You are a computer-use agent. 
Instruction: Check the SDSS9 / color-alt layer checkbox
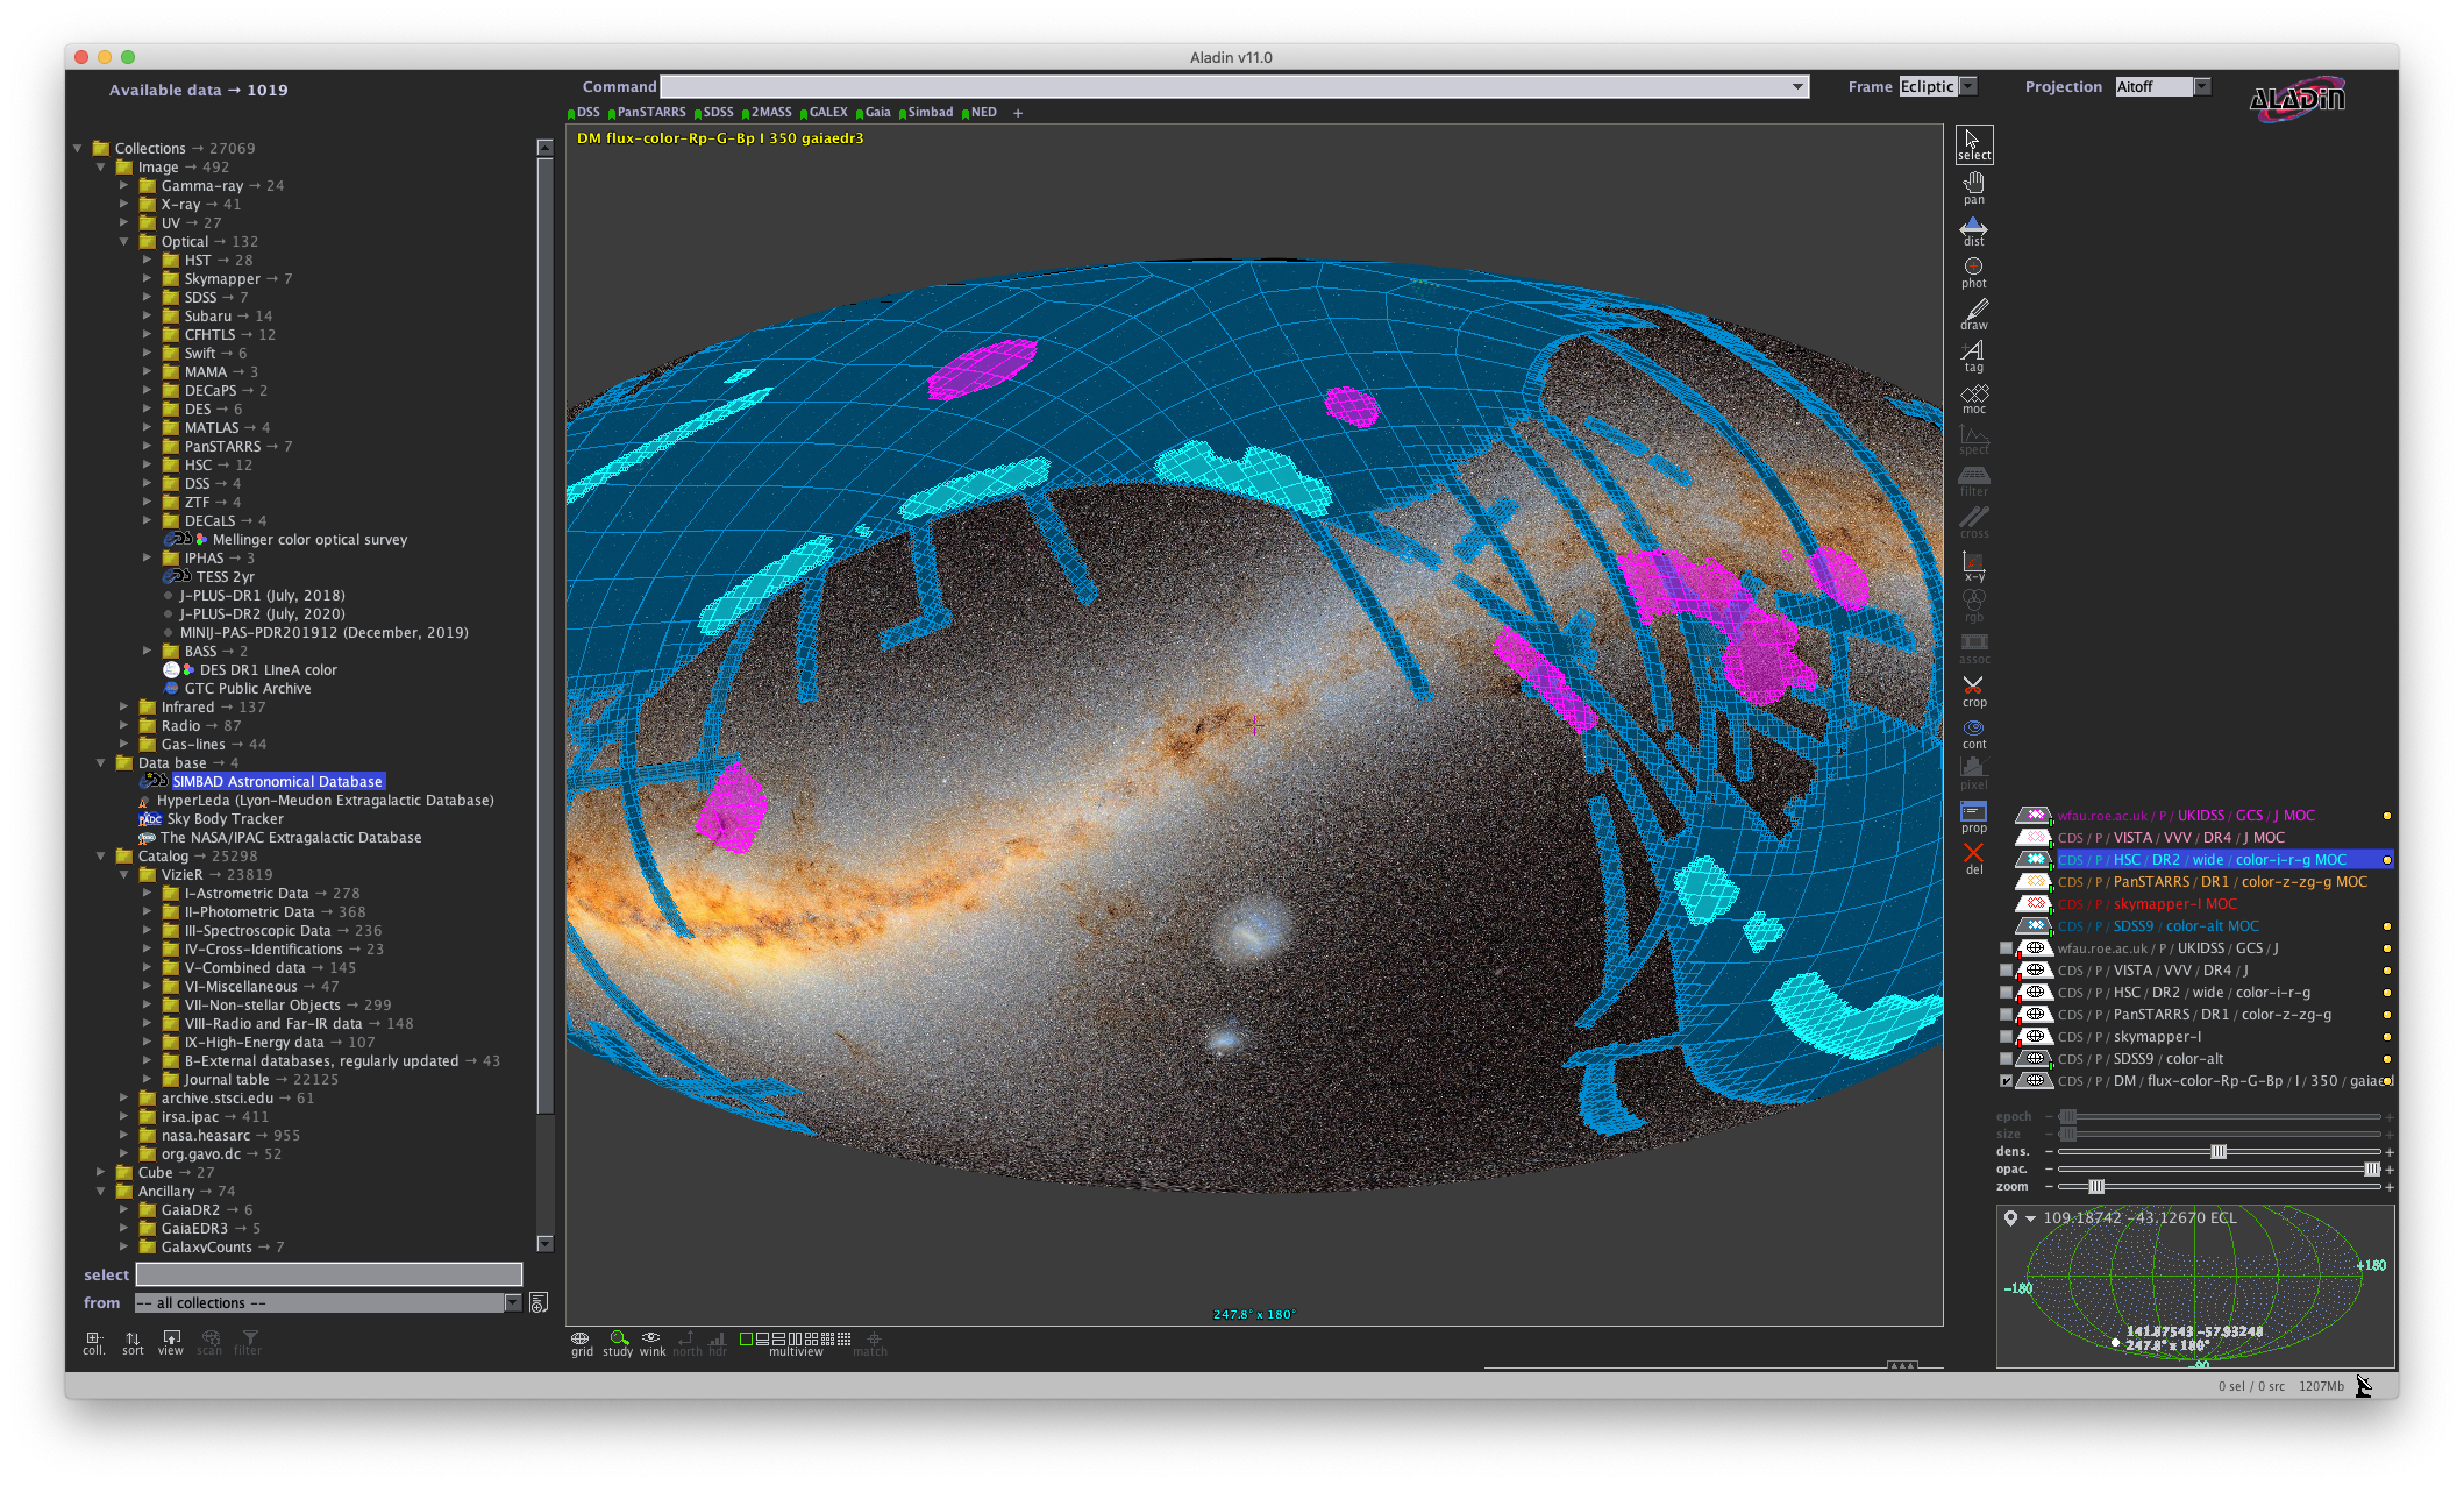(x=2006, y=1058)
